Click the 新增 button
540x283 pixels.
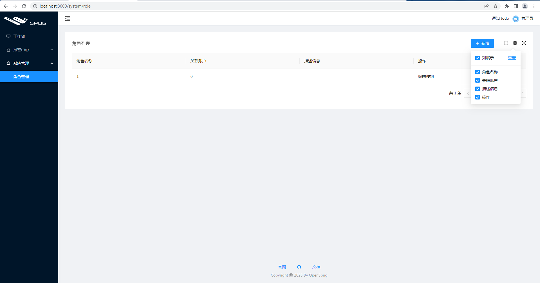coord(482,43)
